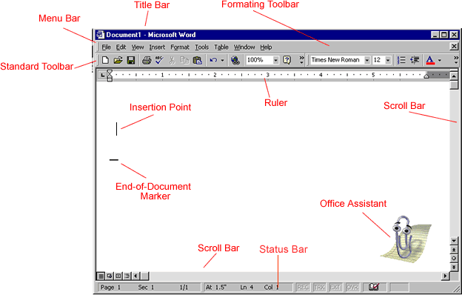The width and height of the screenshot is (462, 295).
Task: Click the Decrease Indent icon
Action: (x=415, y=60)
